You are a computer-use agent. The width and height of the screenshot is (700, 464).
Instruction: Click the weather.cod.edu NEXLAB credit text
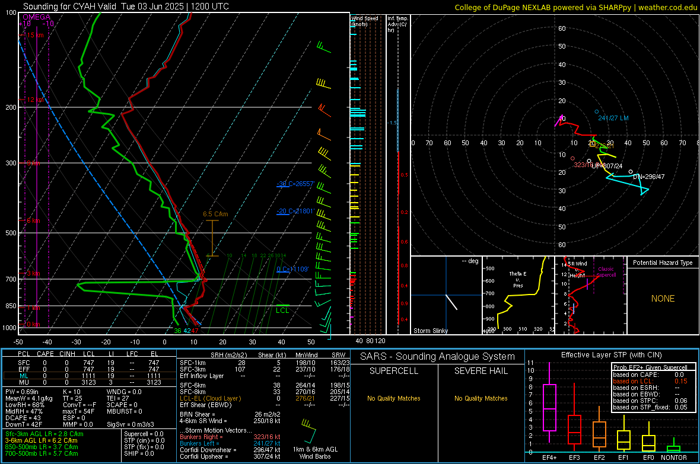tap(575, 7)
